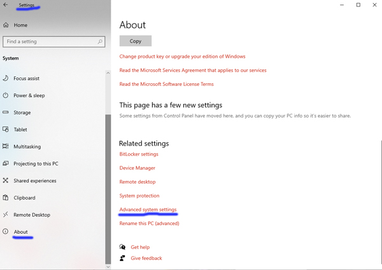Click the Storage drive icon
382x270 pixels.
(x=6, y=112)
